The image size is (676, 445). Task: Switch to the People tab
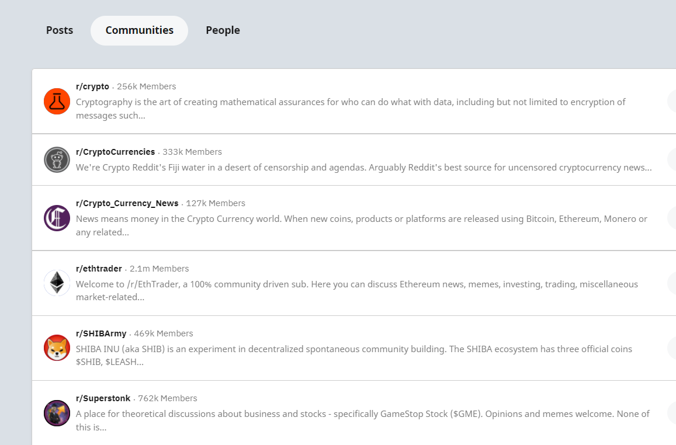point(223,30)
